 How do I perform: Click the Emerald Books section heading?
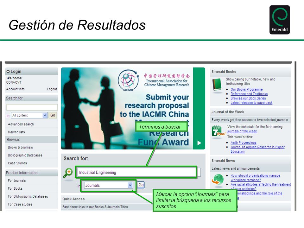tap(224, 72)
